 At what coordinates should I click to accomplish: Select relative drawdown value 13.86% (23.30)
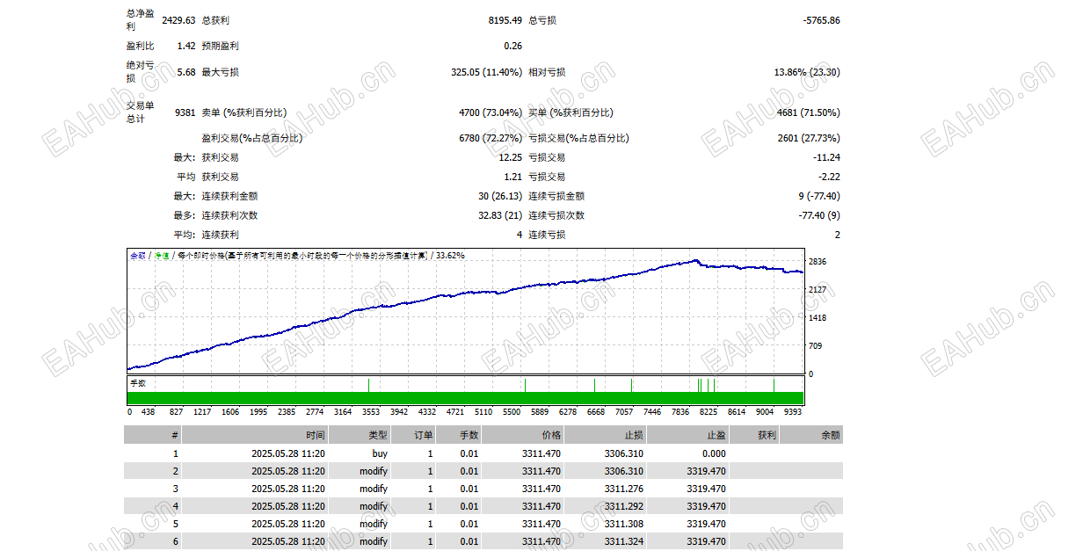click(807, 72)
